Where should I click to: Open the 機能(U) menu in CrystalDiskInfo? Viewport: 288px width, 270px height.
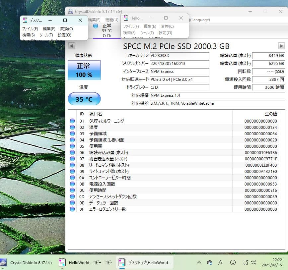(112, 20)
